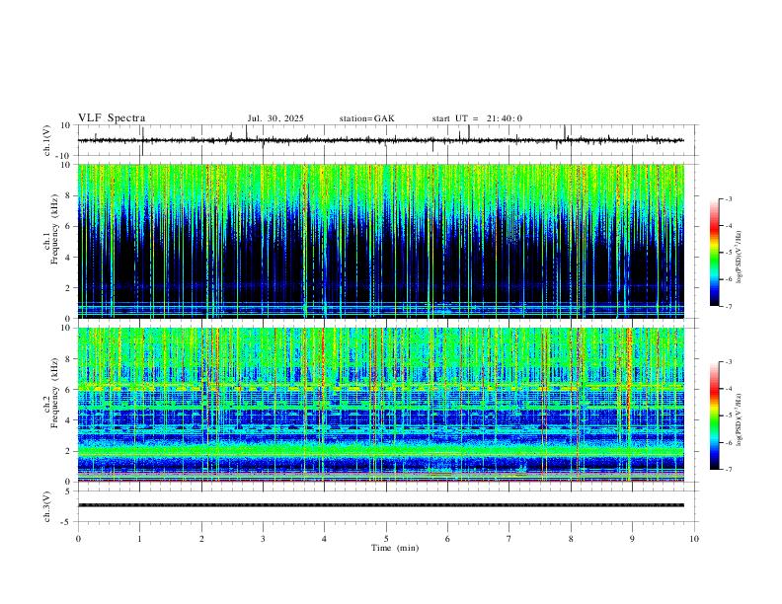Click the '-6' value on ch.2 colorbar
The height and width of the screenshot is (604, 782).
click(x=728, y=442)
